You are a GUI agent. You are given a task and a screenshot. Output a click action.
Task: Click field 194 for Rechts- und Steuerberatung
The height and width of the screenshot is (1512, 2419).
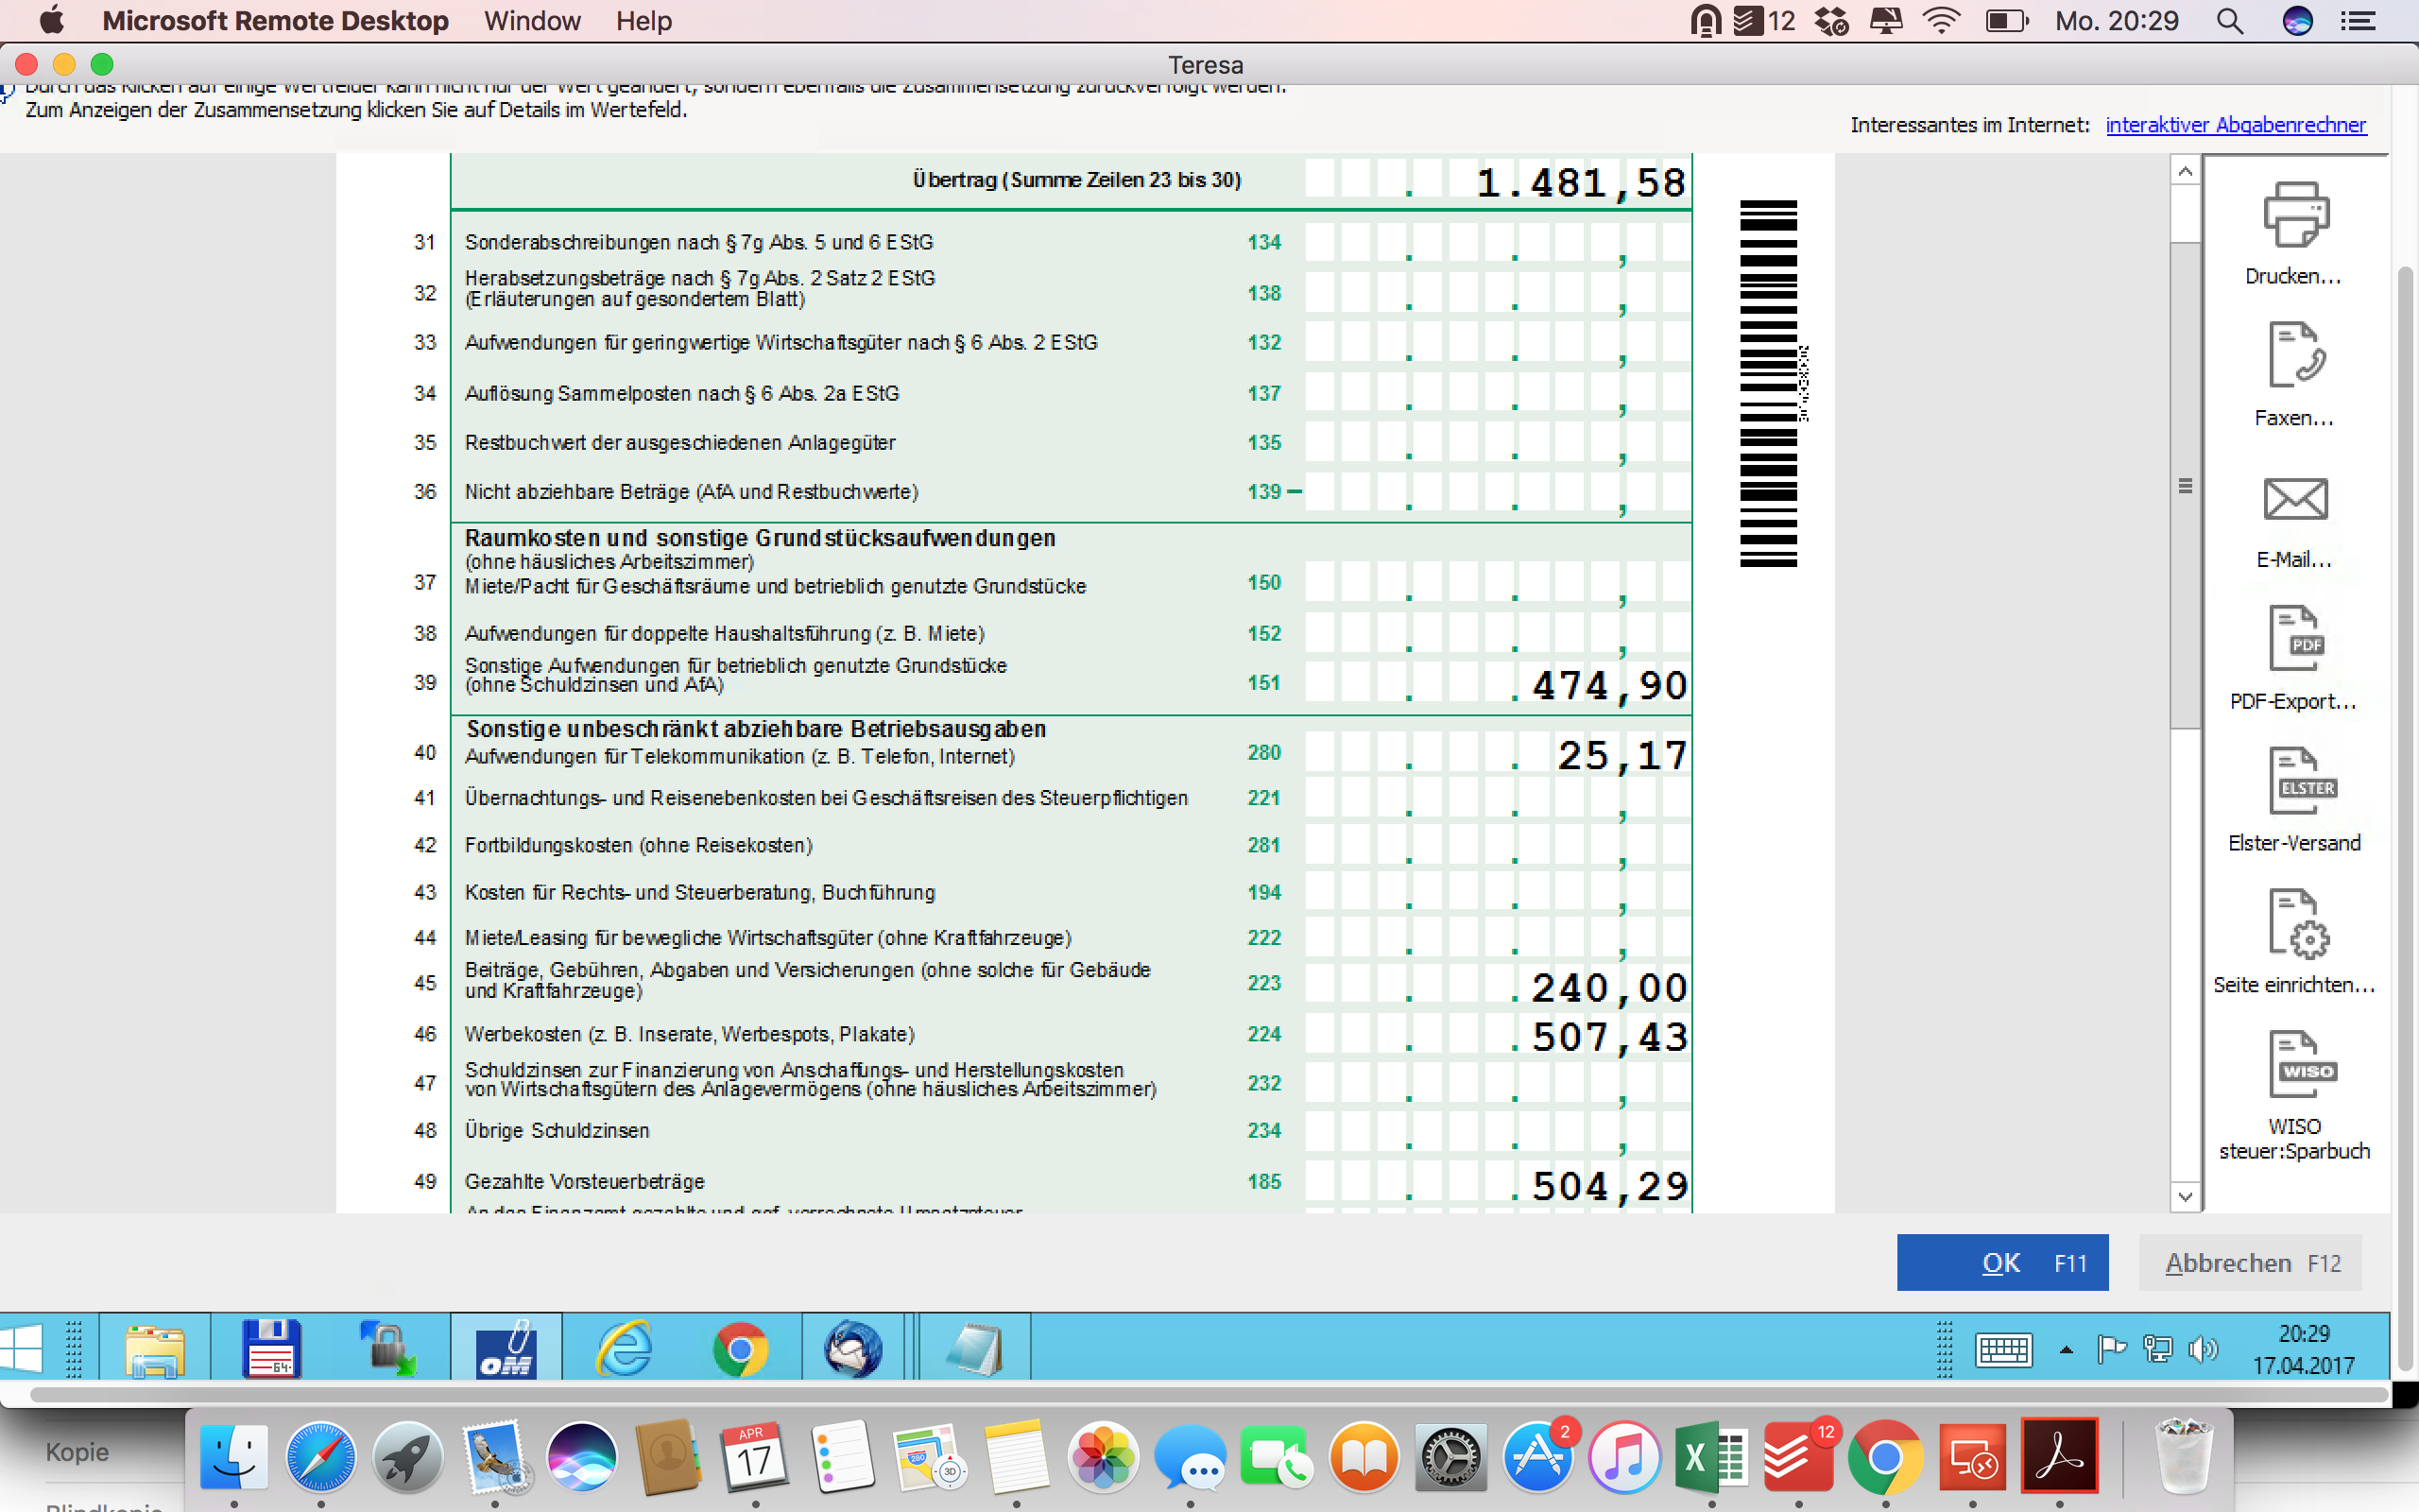click(1498, 892)
